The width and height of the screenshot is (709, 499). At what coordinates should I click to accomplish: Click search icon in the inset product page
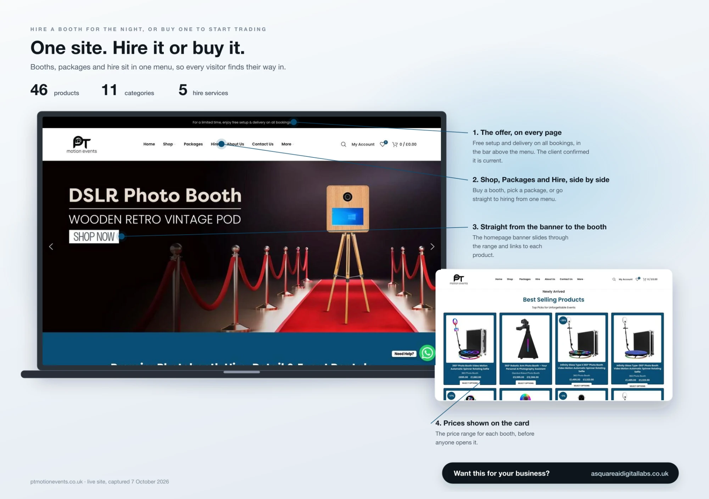click(x=614, y=279)
